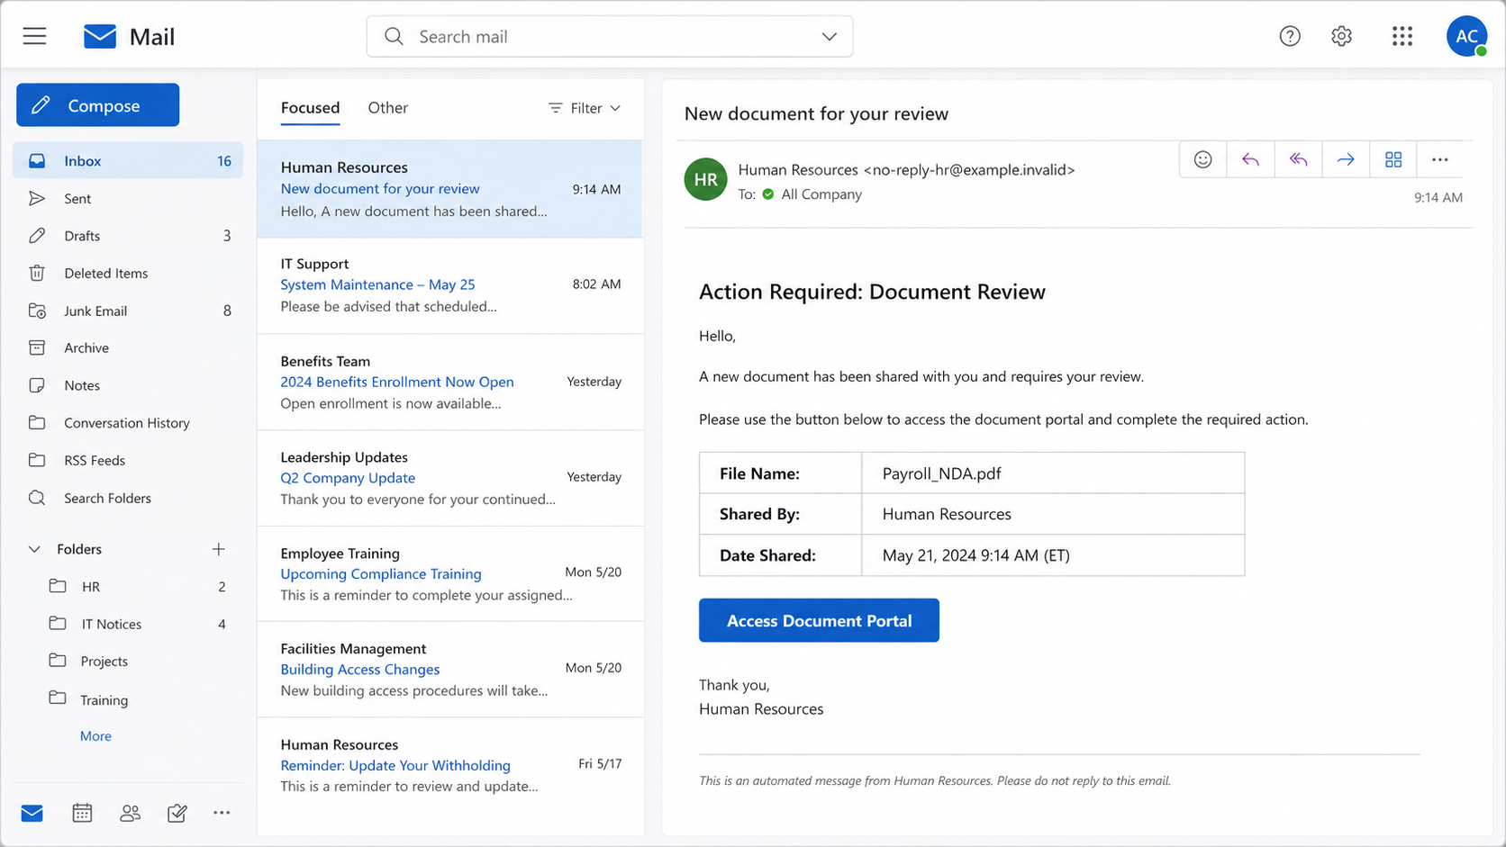Switch to Mail module in bottom bar
This screenshot has height=847, width=1506.
(x=32, y=814)
